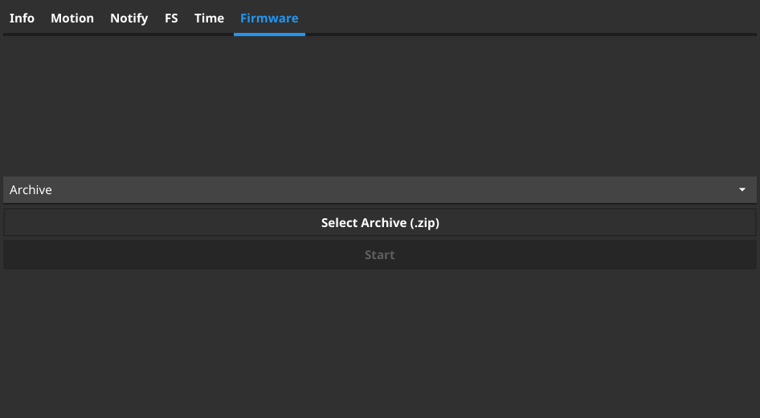760x418 pixels.
Task: Click the empty area above the Archive dropdown
Action: [x=379, y=104]
